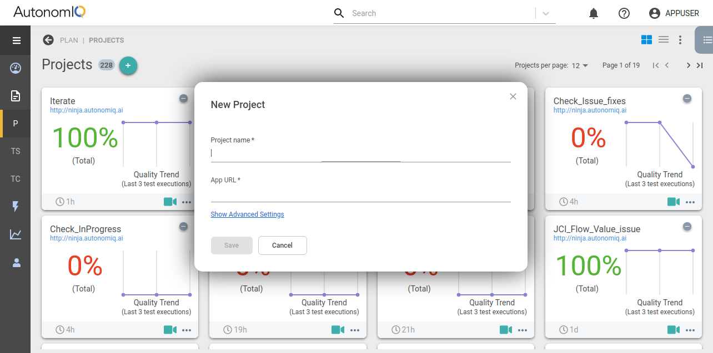Viewport: 713px width, 353px height.
Task: Switch to list view of projects
Action: 663,39
